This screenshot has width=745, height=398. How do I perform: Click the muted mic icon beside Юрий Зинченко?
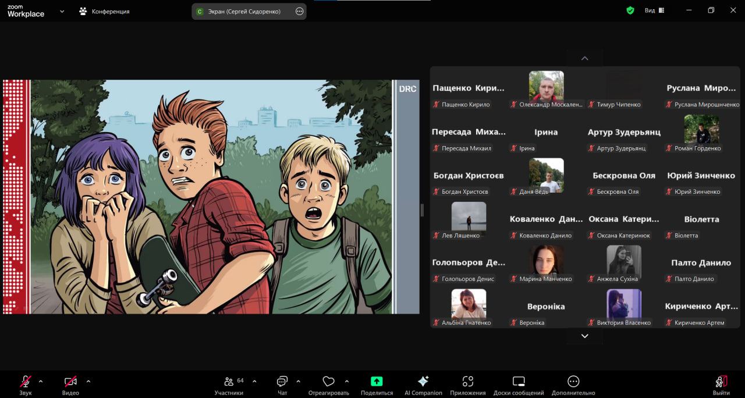669,192
